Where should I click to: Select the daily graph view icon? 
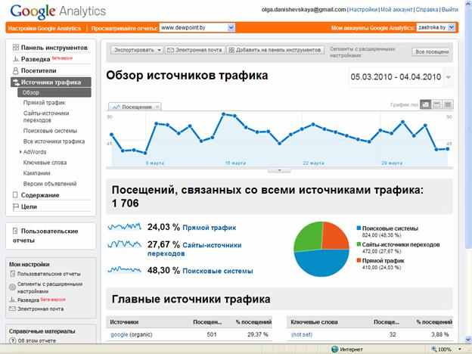click(x=425, y=104)
